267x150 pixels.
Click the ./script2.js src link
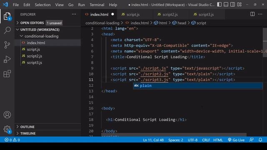click(154, 74)
